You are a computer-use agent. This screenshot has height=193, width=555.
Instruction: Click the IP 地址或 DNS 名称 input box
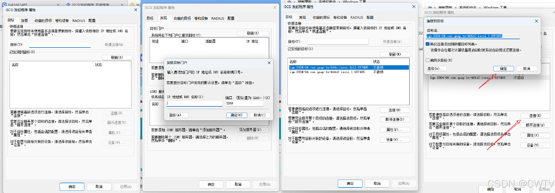point(194,103)
